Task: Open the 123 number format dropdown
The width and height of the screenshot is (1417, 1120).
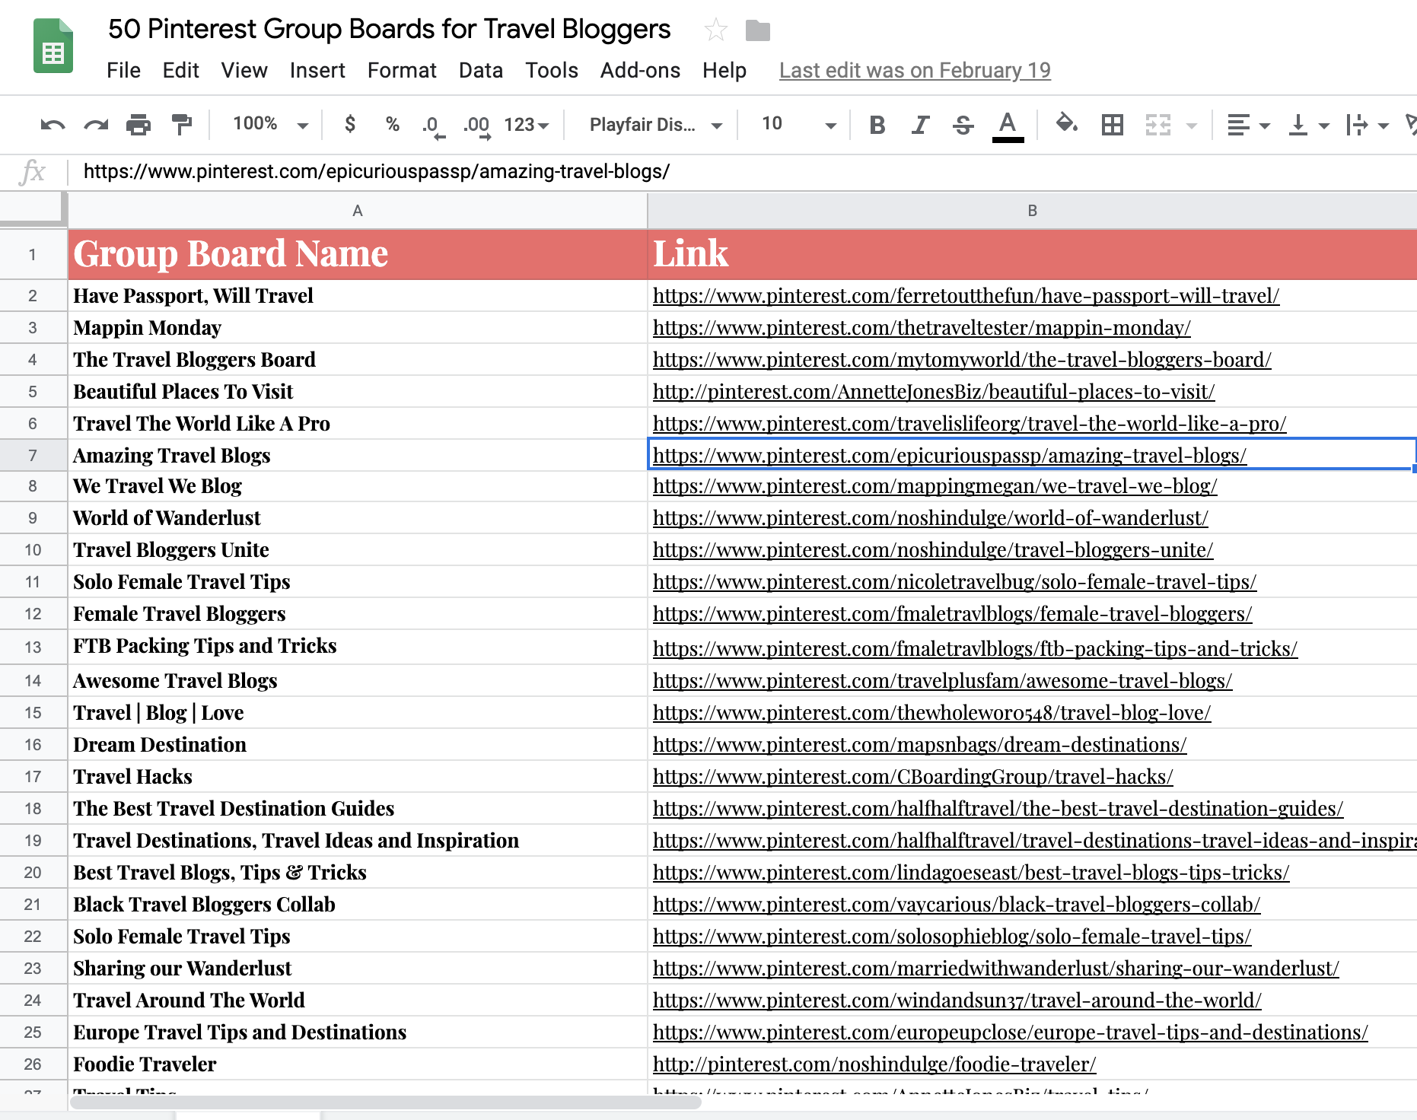Action: tap(527, 124)
